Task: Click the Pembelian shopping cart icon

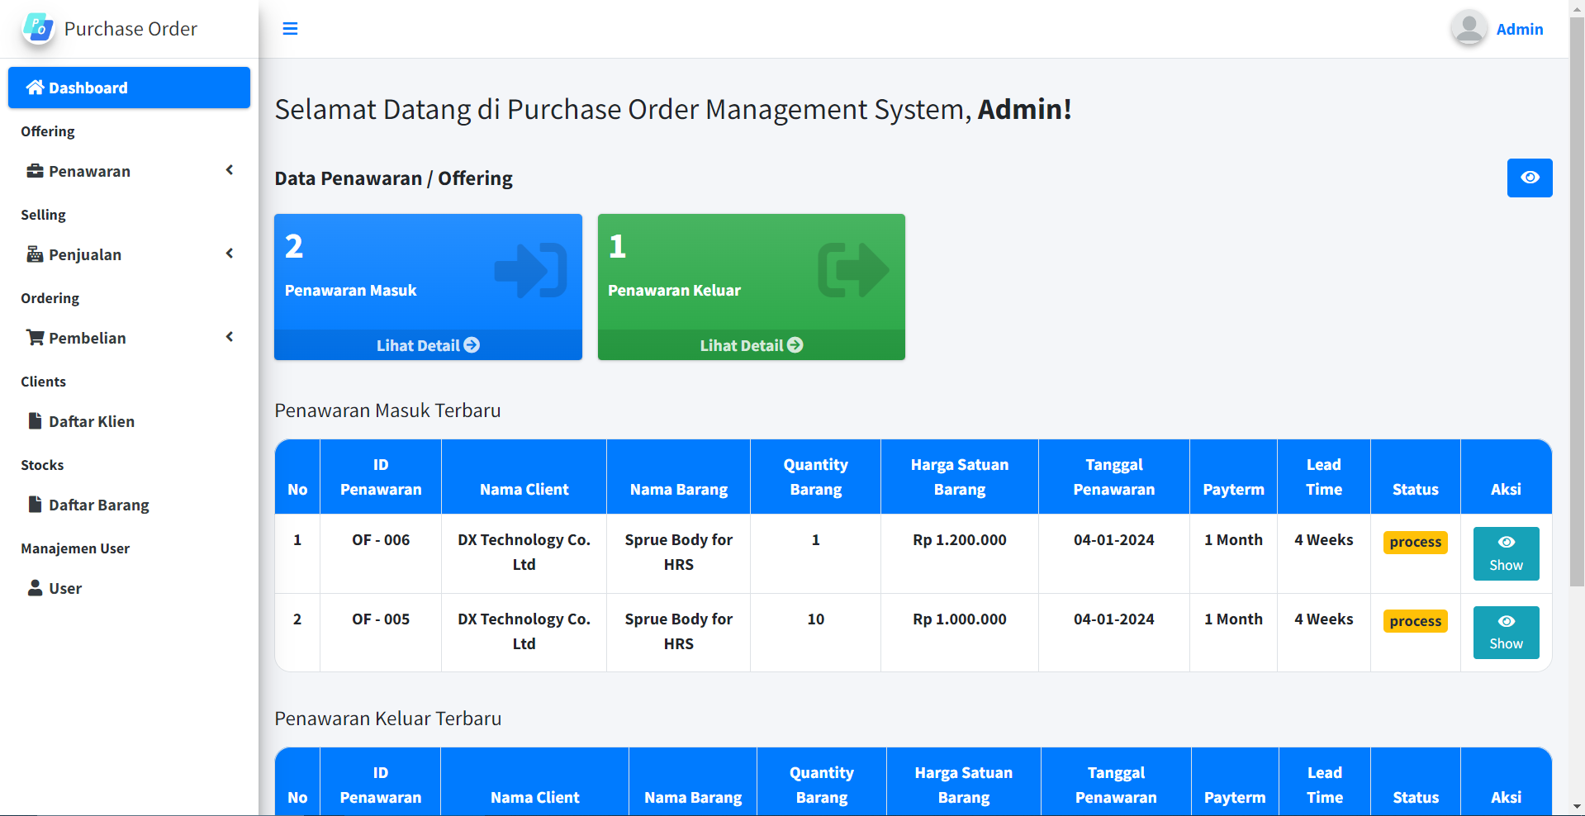Action: (35, 337)
